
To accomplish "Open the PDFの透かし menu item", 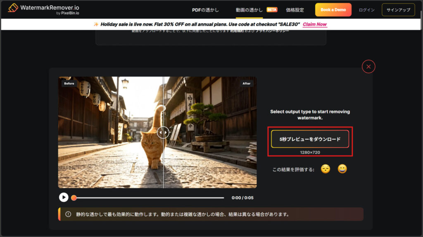I will (x=205, y=10).
